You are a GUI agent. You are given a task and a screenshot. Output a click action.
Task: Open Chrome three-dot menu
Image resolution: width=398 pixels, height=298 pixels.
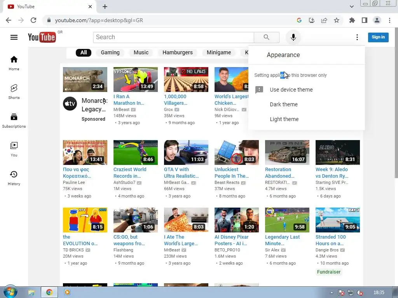(389, 20)
